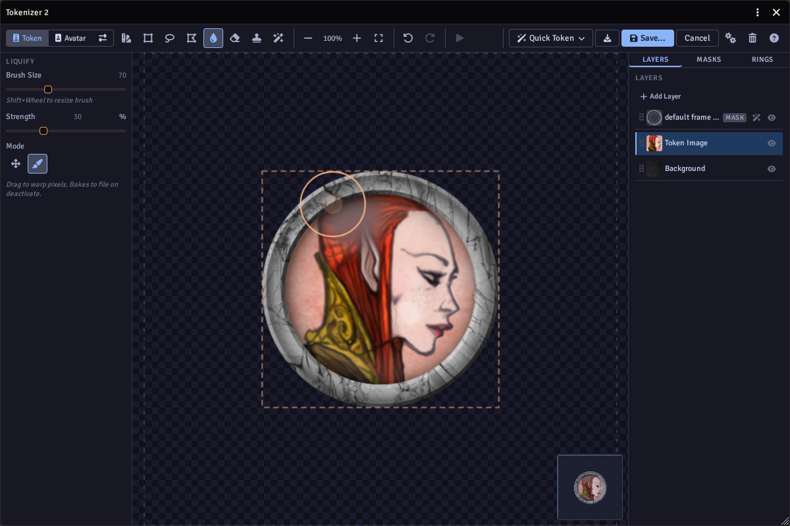Toggle Token Image layer visibility

click(x=772, y=143)
